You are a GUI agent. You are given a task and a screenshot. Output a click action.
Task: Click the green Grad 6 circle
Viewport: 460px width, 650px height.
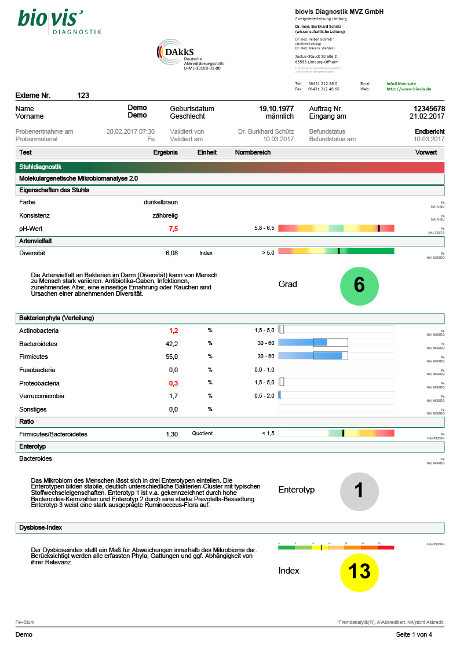[x=359, y=286]
